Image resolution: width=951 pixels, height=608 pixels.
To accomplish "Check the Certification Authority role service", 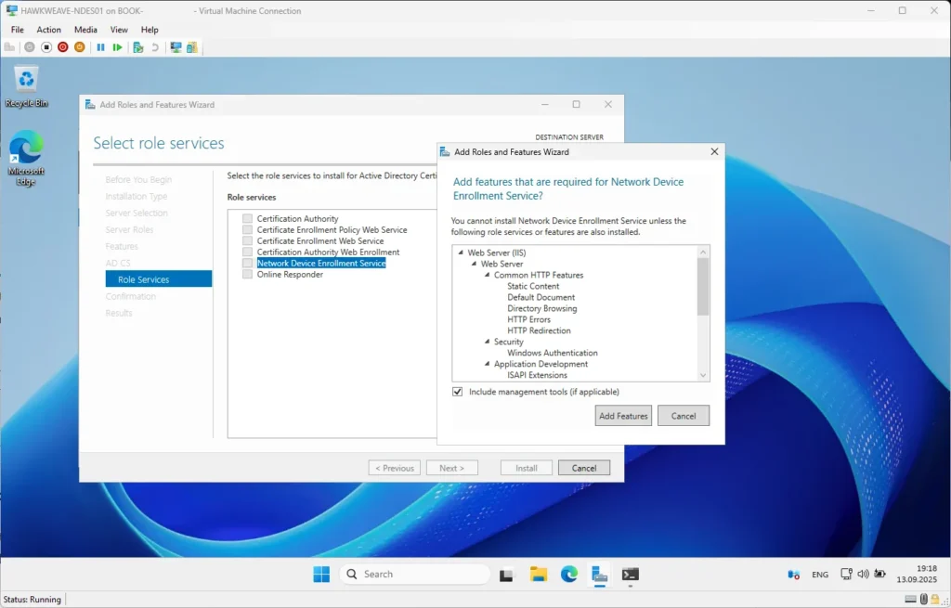I will [247, 219].
